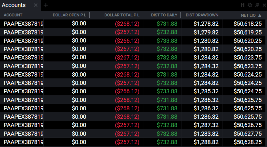
Task: Click open P L $0.00 in the $50,626.75 row
Action: (79, 125)
